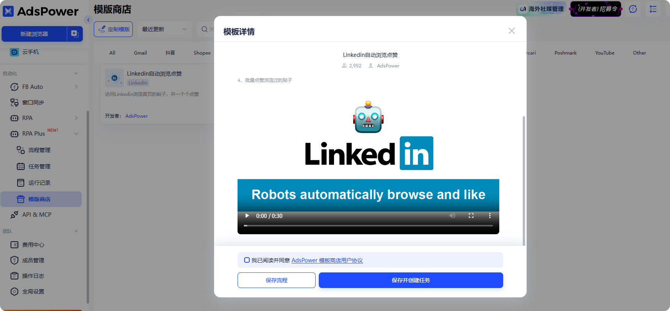Click the LinkedIn tag on the template card

click(138, 83)
